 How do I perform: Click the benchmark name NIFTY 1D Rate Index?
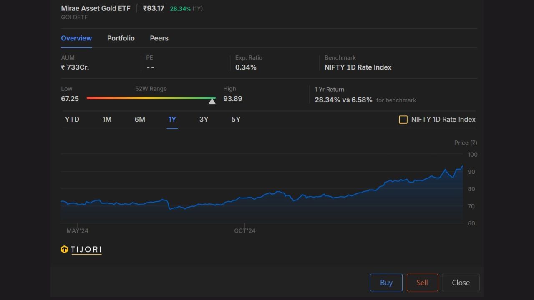[358, 67]
